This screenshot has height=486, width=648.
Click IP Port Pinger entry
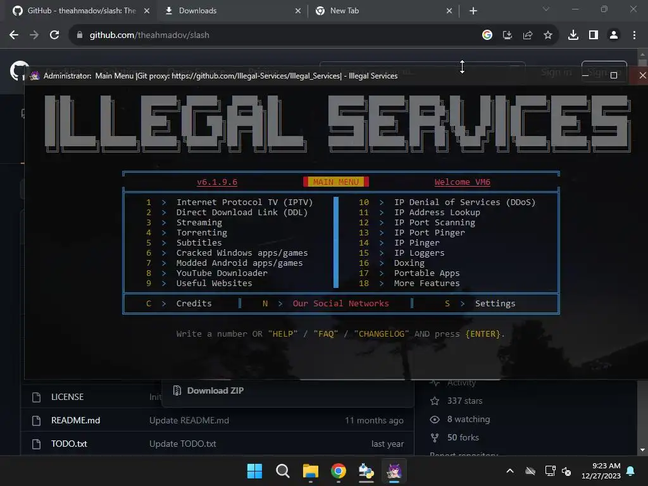[x=430, y=232]
